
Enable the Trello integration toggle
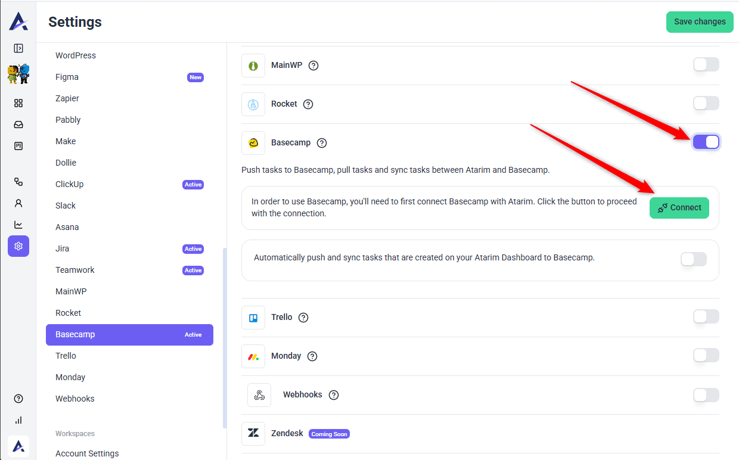pos(706,316)
